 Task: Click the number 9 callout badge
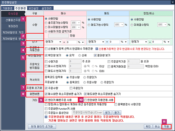click(x=41, y=100)
